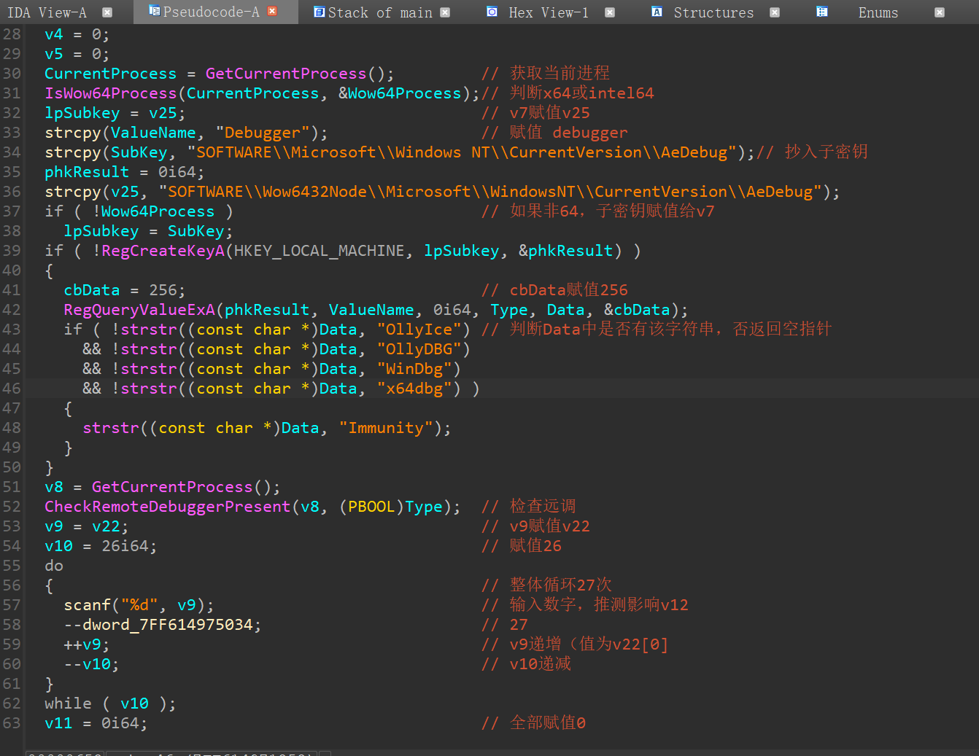Screen dimensions: 979x756
Task: Select the CheckRemoteDebuggerPresent function name
Action: [x=167, y=507]
